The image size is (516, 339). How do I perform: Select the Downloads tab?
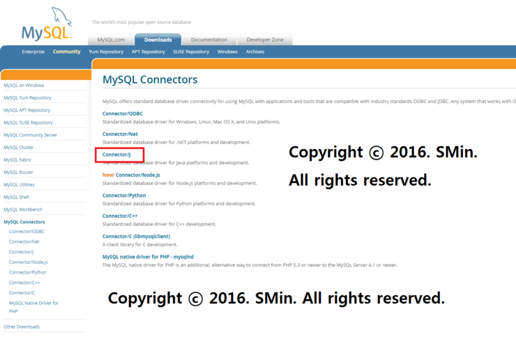158,40
